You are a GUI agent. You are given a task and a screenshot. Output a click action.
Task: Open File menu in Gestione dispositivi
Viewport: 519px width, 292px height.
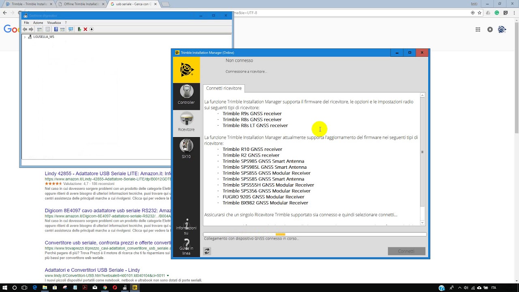(26, 23)
